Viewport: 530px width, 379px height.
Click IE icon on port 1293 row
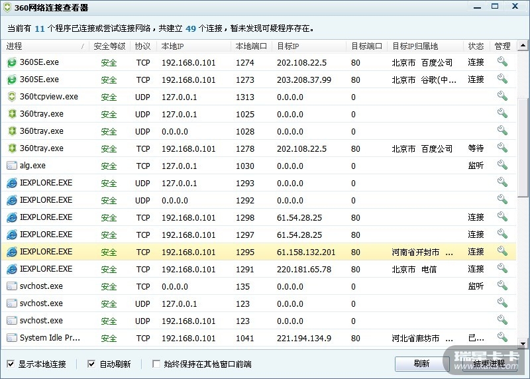click(x=12, y=183)
